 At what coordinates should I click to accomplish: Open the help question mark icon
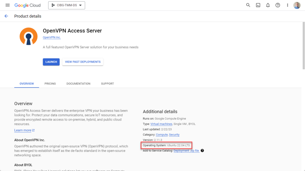coord(278,5)
